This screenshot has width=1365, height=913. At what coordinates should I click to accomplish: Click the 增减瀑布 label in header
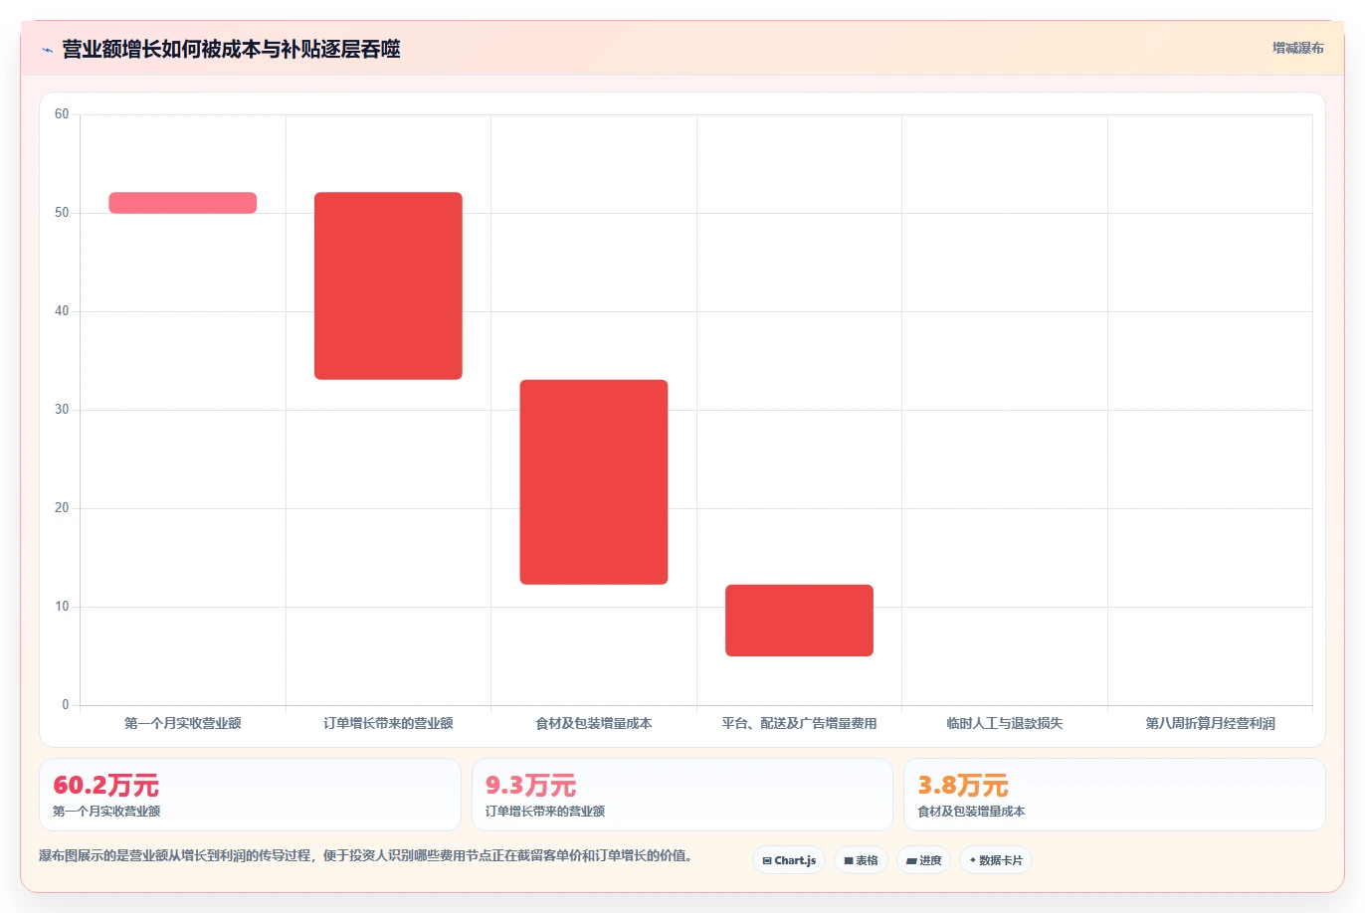coord(1297,48)
